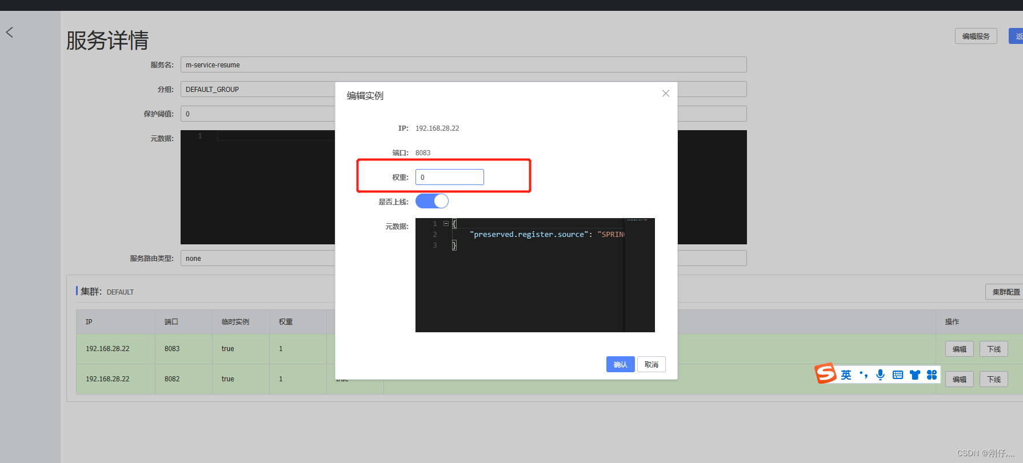This screenshot has height=463, width=1023.
Task: Confirm changes with the 确认 button
Action: click(620, 364)
